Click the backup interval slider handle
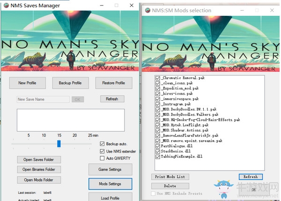 (59, 144)
